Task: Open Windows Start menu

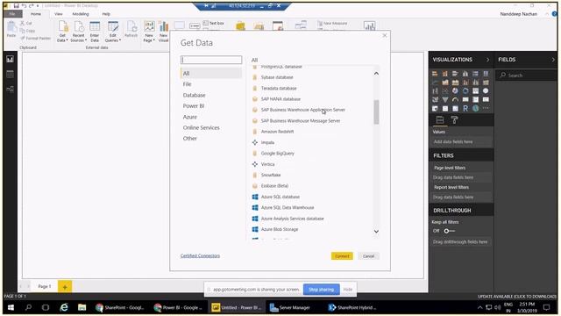Action: point(11,307)
